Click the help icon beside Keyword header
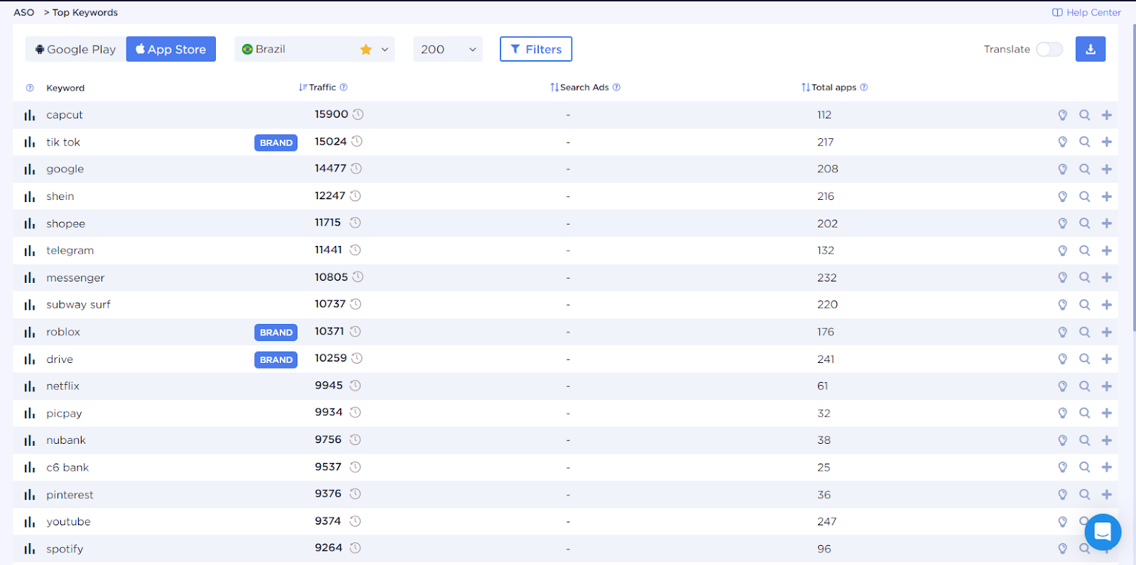1136x565 pixels. click(x=30, y=88)
